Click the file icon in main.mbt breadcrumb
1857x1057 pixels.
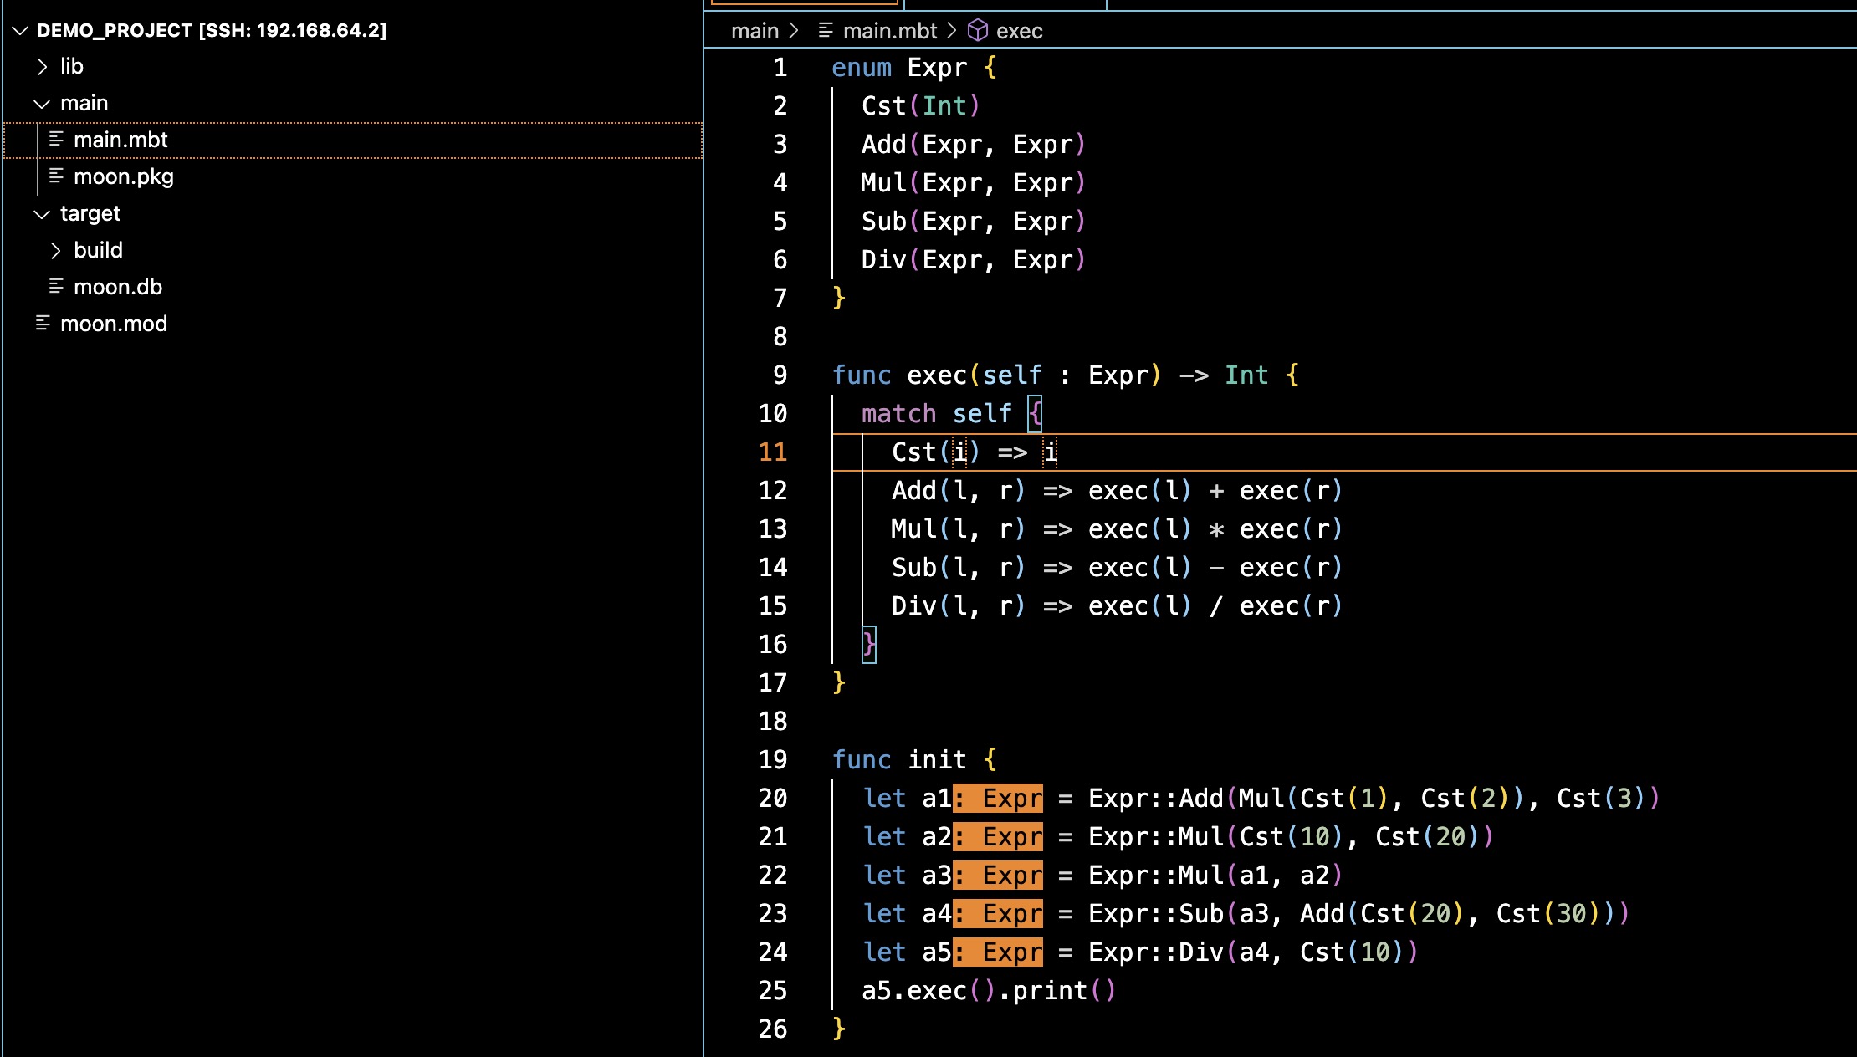click(x=826, y=31)
